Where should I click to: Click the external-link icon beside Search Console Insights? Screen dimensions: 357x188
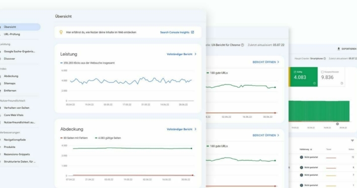(193, 32)
